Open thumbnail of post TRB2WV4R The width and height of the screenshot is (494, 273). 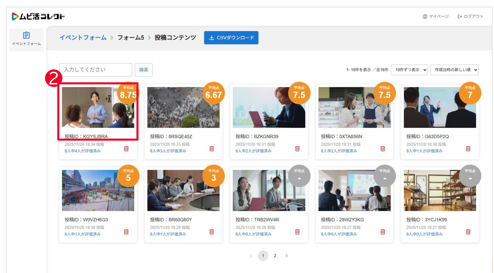(269, 191)
